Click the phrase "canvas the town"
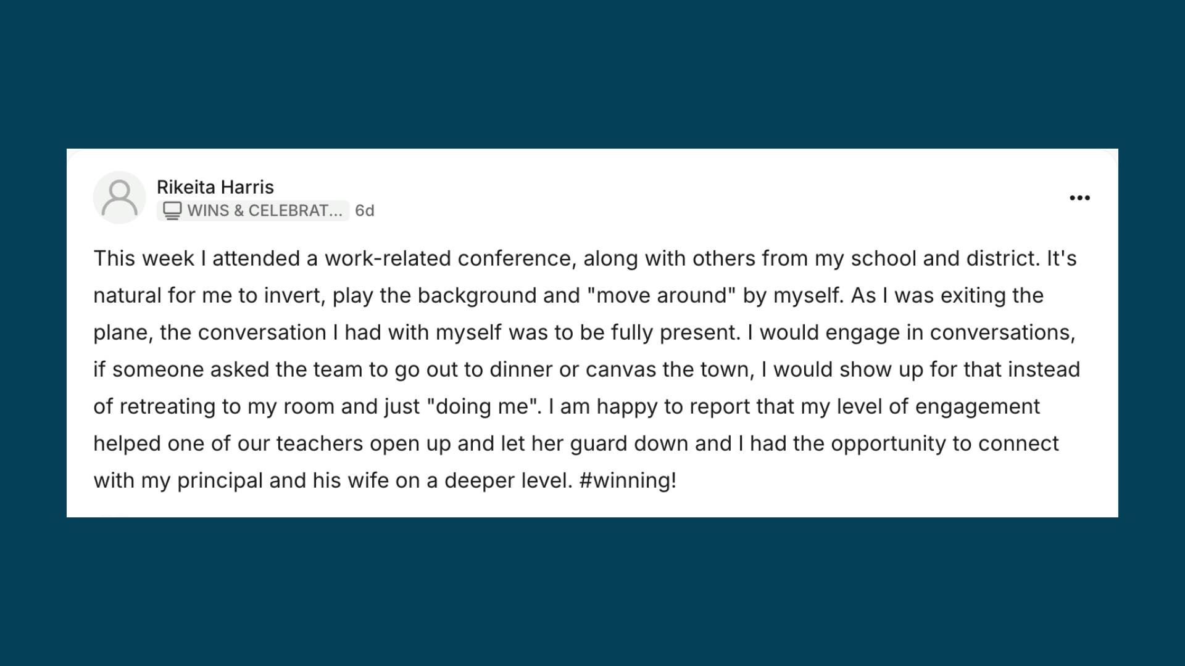Viewport: 1185px width, 666px height. [x=669, y=369]
